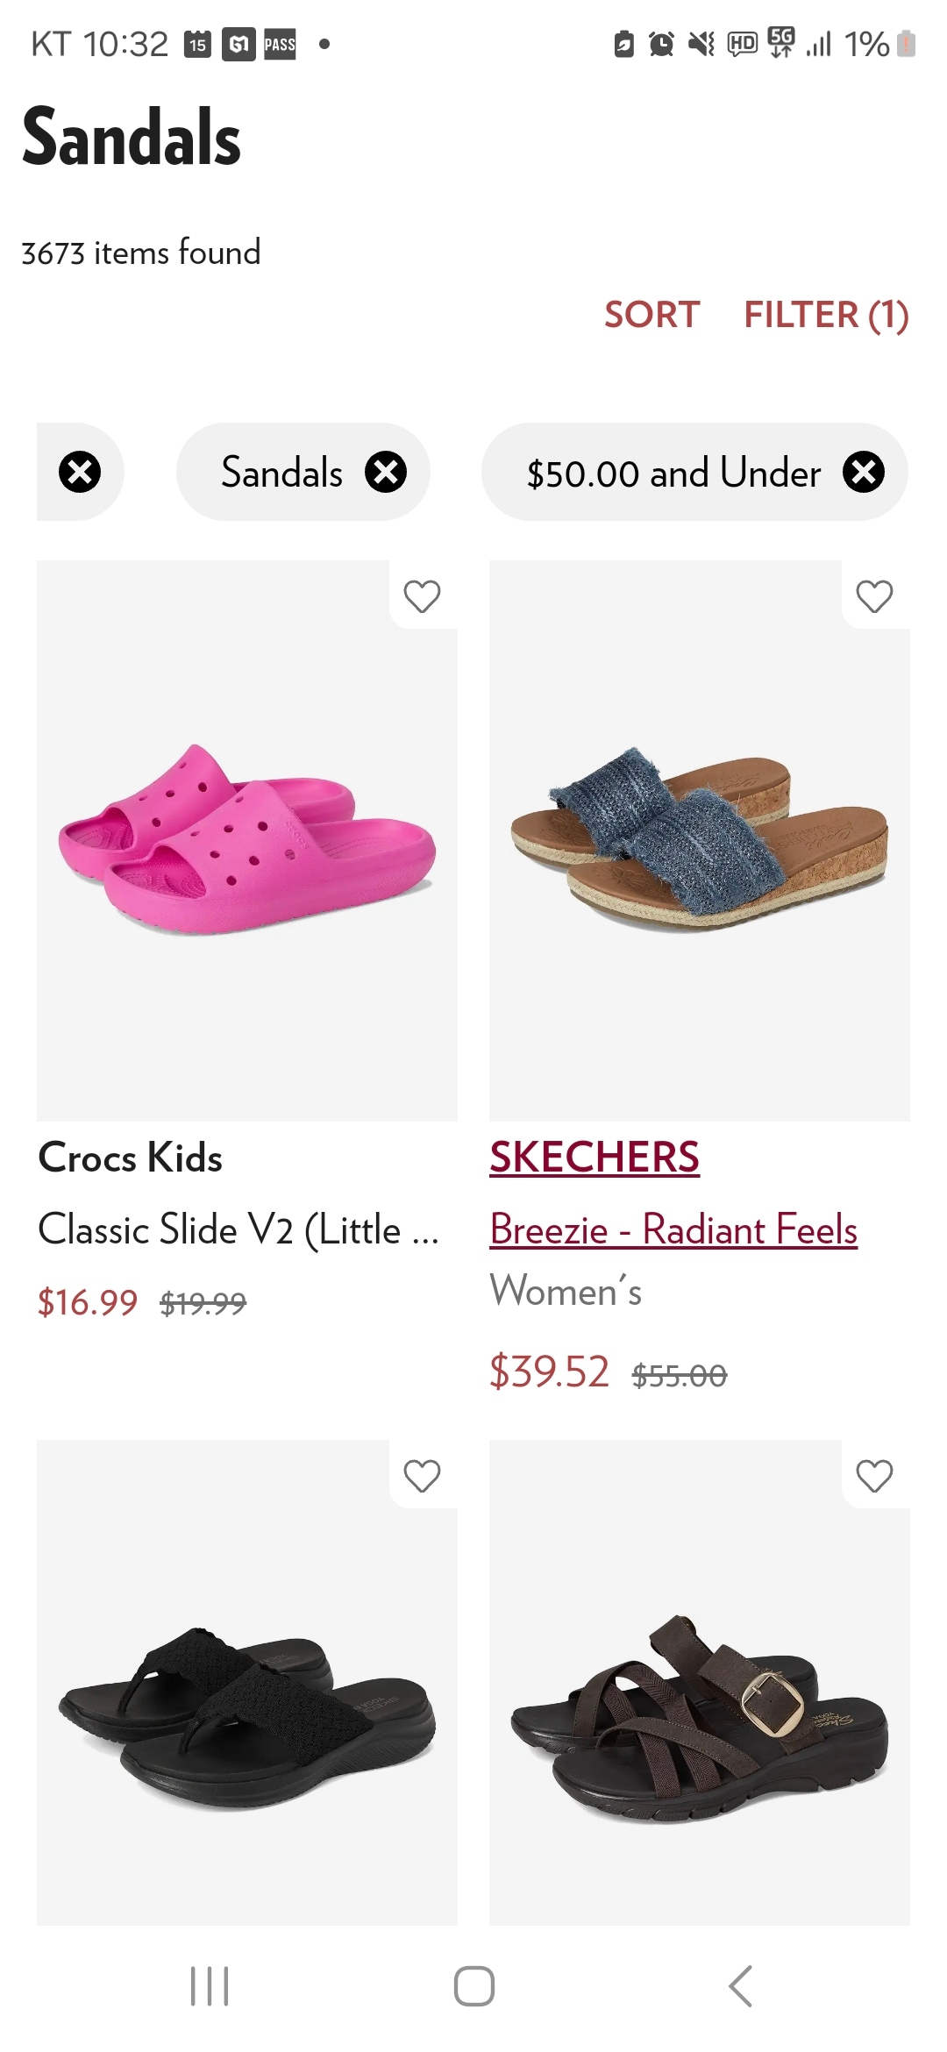
Task: Remove the $50.00 and Under filter
Action: [x=864, y=473]
